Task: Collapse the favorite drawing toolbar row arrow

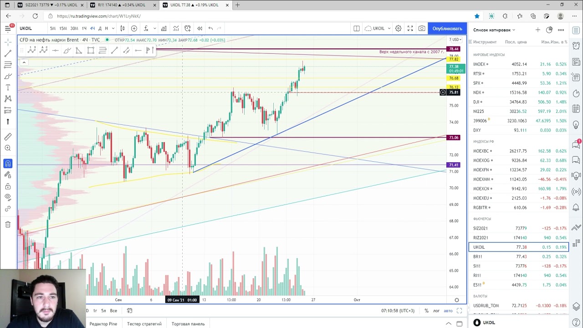Action: coord(24,62)
